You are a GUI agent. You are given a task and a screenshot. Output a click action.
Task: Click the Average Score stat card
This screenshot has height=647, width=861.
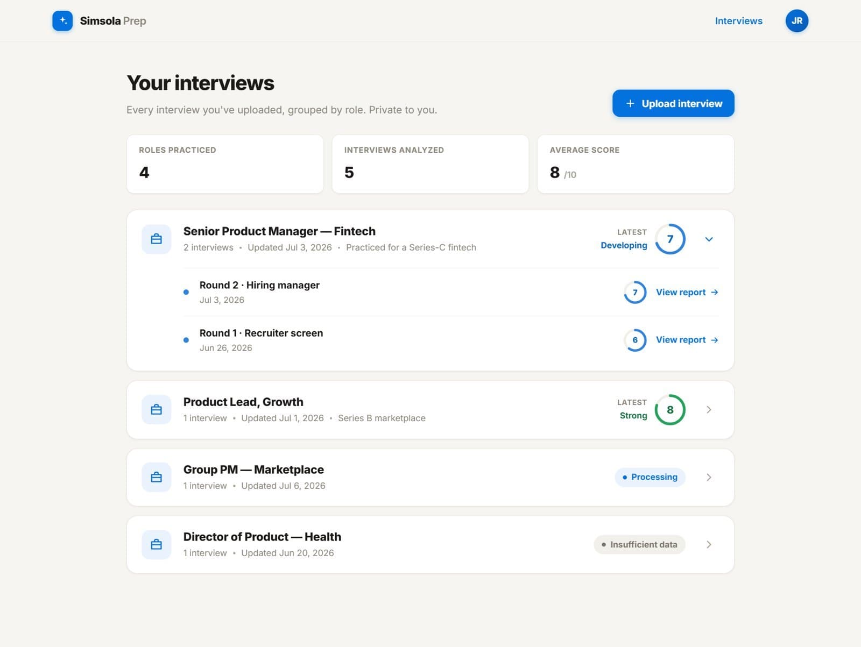pyautogui.click(x=636, y=164)
